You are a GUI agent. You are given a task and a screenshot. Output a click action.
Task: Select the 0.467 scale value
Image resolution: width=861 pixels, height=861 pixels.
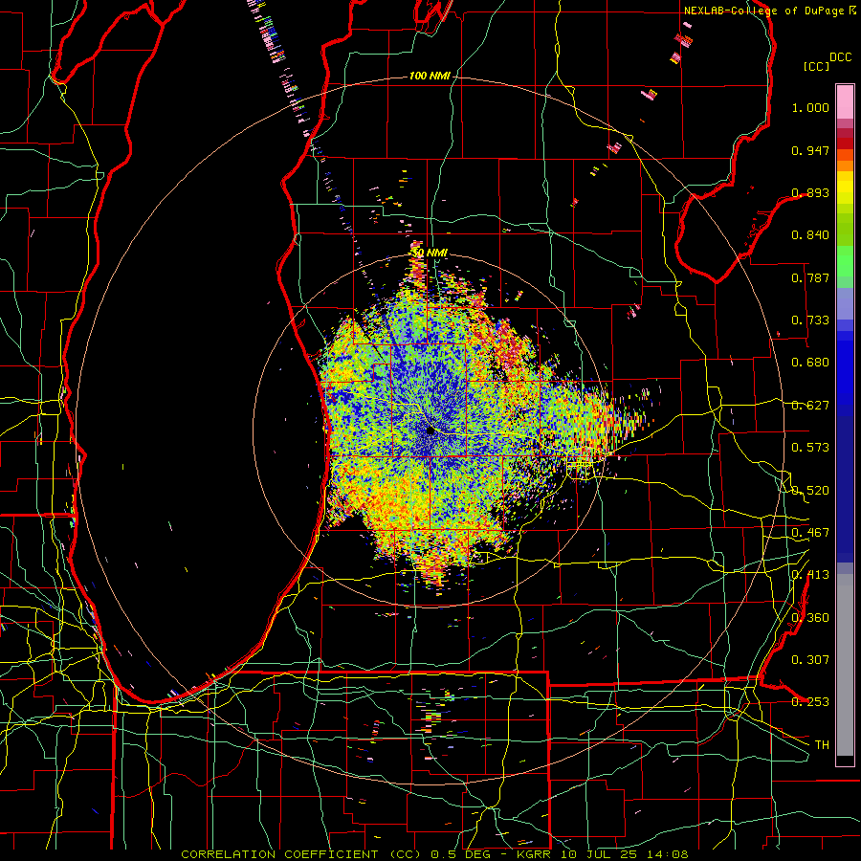click(x=810, y=533)
